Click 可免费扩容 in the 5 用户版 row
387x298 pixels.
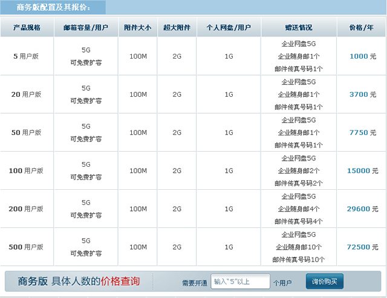pyautogui.click(x=86, y=63)
